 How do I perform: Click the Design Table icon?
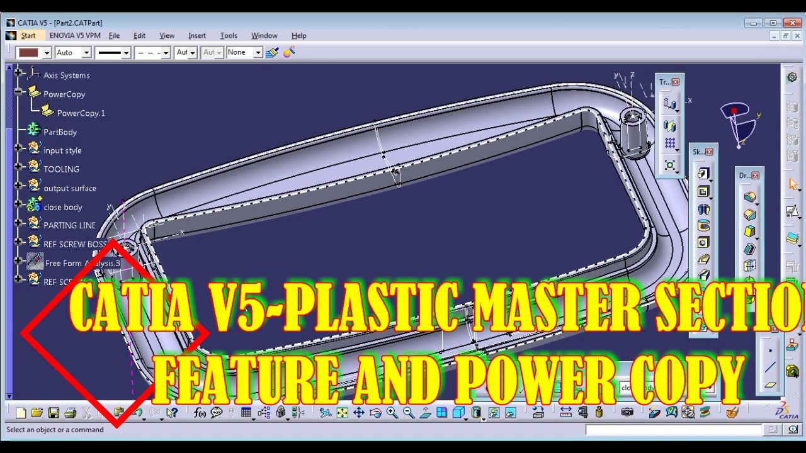tap(246, 413)
